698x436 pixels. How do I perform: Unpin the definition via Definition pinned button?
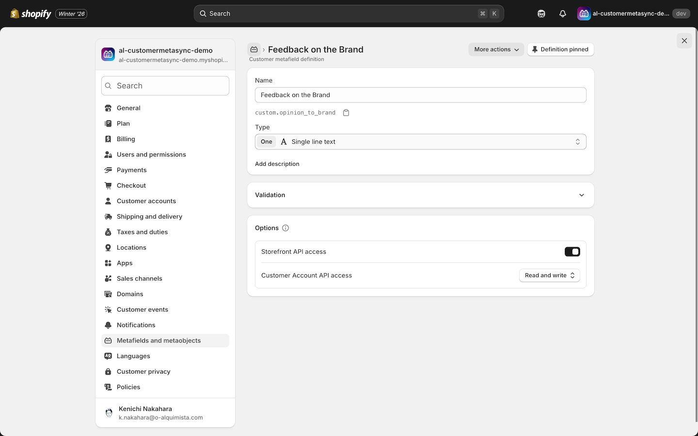click(560, 49)
